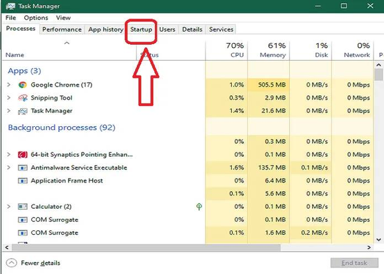The width and height of the screenshot is (384, 274).
Task: Switch to the Performance tab
Action: coord(62,29)
